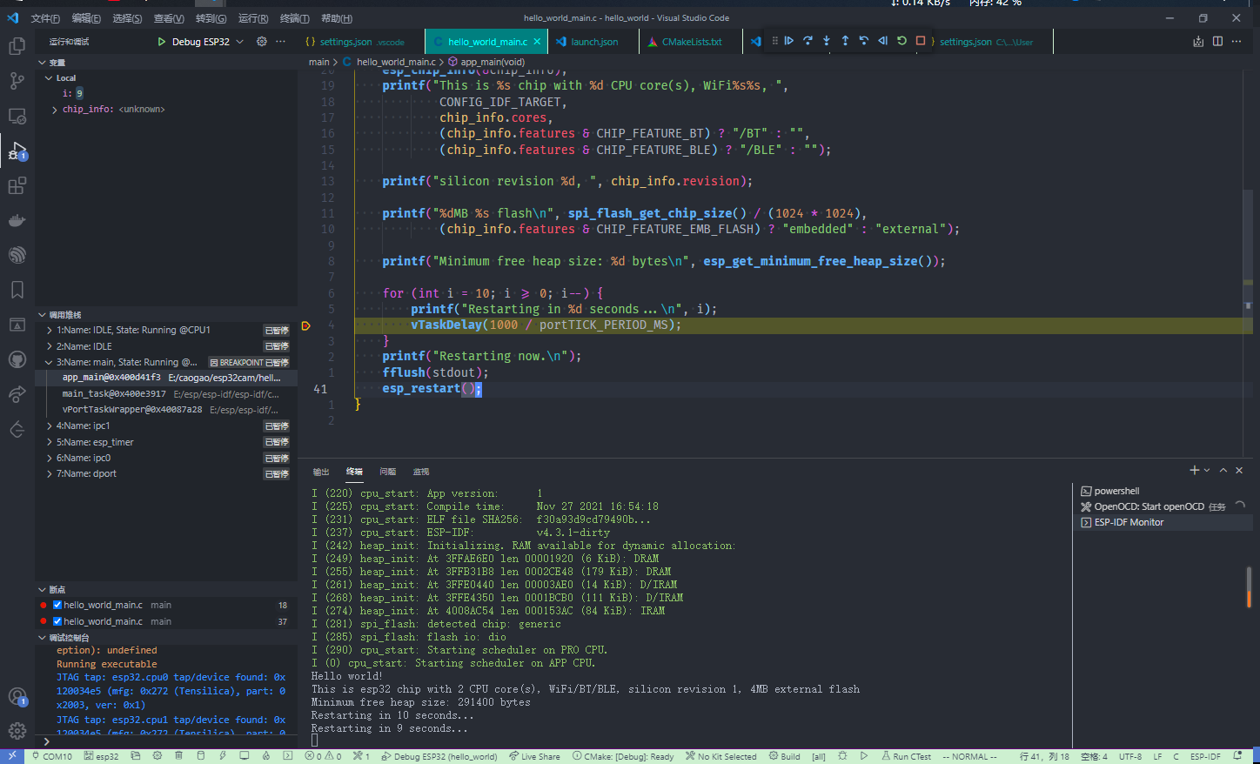Select the COM10 port in status bar
The width and height of the screenshot is (1260, 764).
[52, 757]
